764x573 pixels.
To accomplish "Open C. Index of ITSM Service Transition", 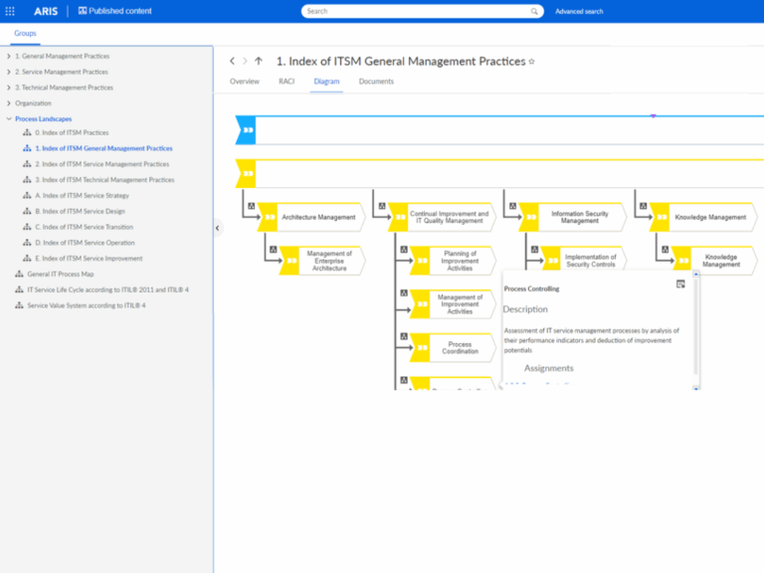I will (x=84, y=227).
